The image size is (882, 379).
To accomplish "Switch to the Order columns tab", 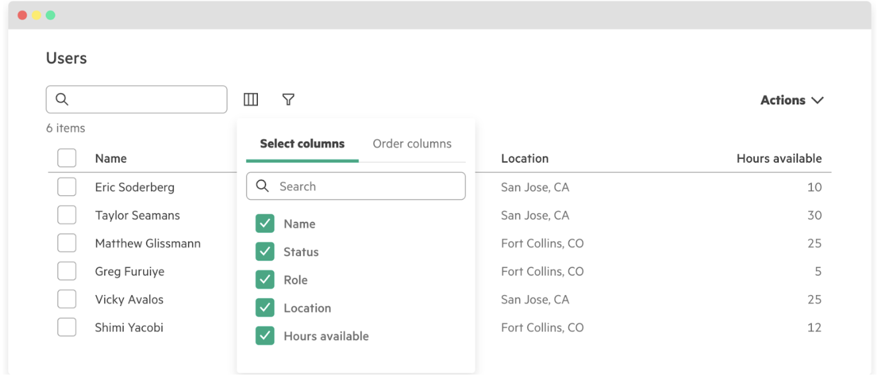I will [412, 144].
